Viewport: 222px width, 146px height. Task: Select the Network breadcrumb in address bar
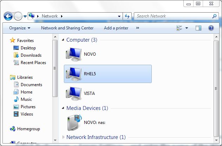pos(50,16)
